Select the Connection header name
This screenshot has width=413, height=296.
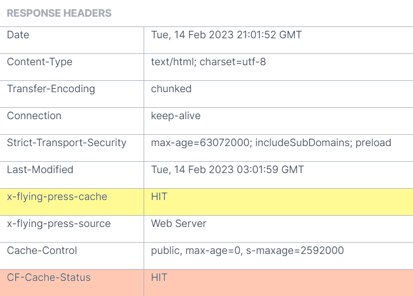34,116
